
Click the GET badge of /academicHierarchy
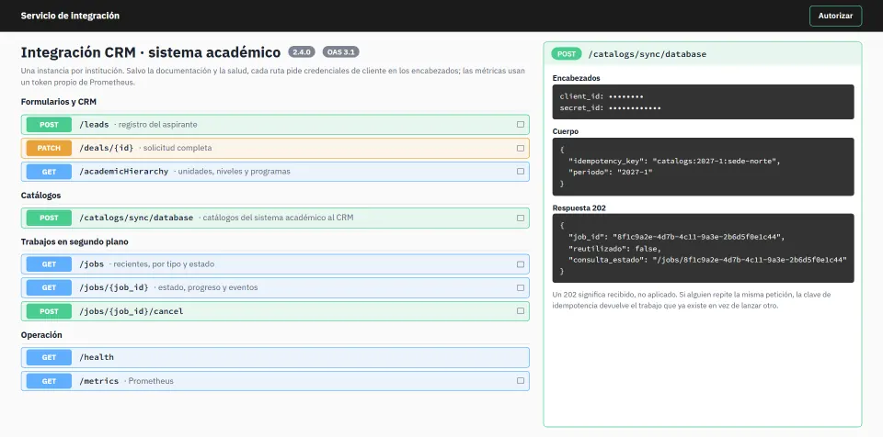49,172
